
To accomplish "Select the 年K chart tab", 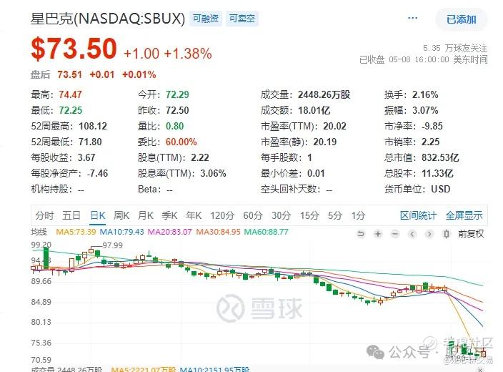I will click(194, 215).
